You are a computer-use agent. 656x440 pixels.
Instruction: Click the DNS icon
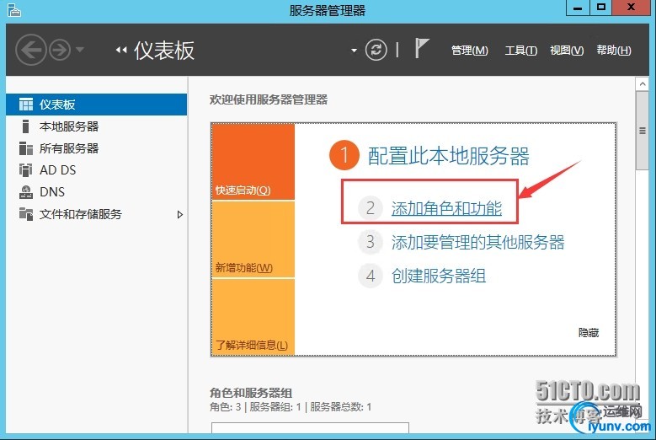coord(26,191)
